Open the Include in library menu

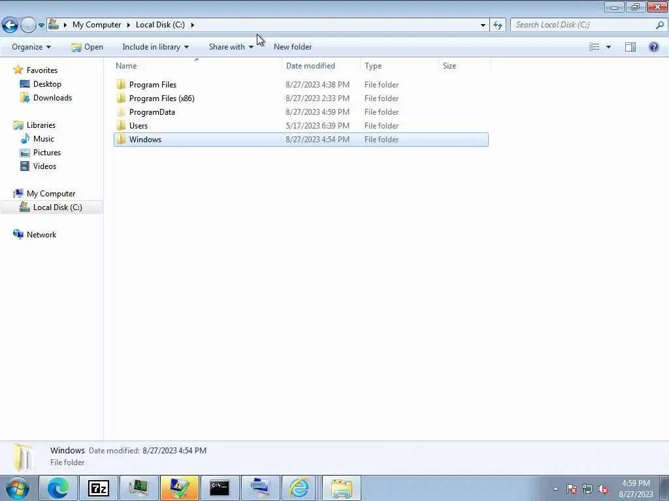155,47
